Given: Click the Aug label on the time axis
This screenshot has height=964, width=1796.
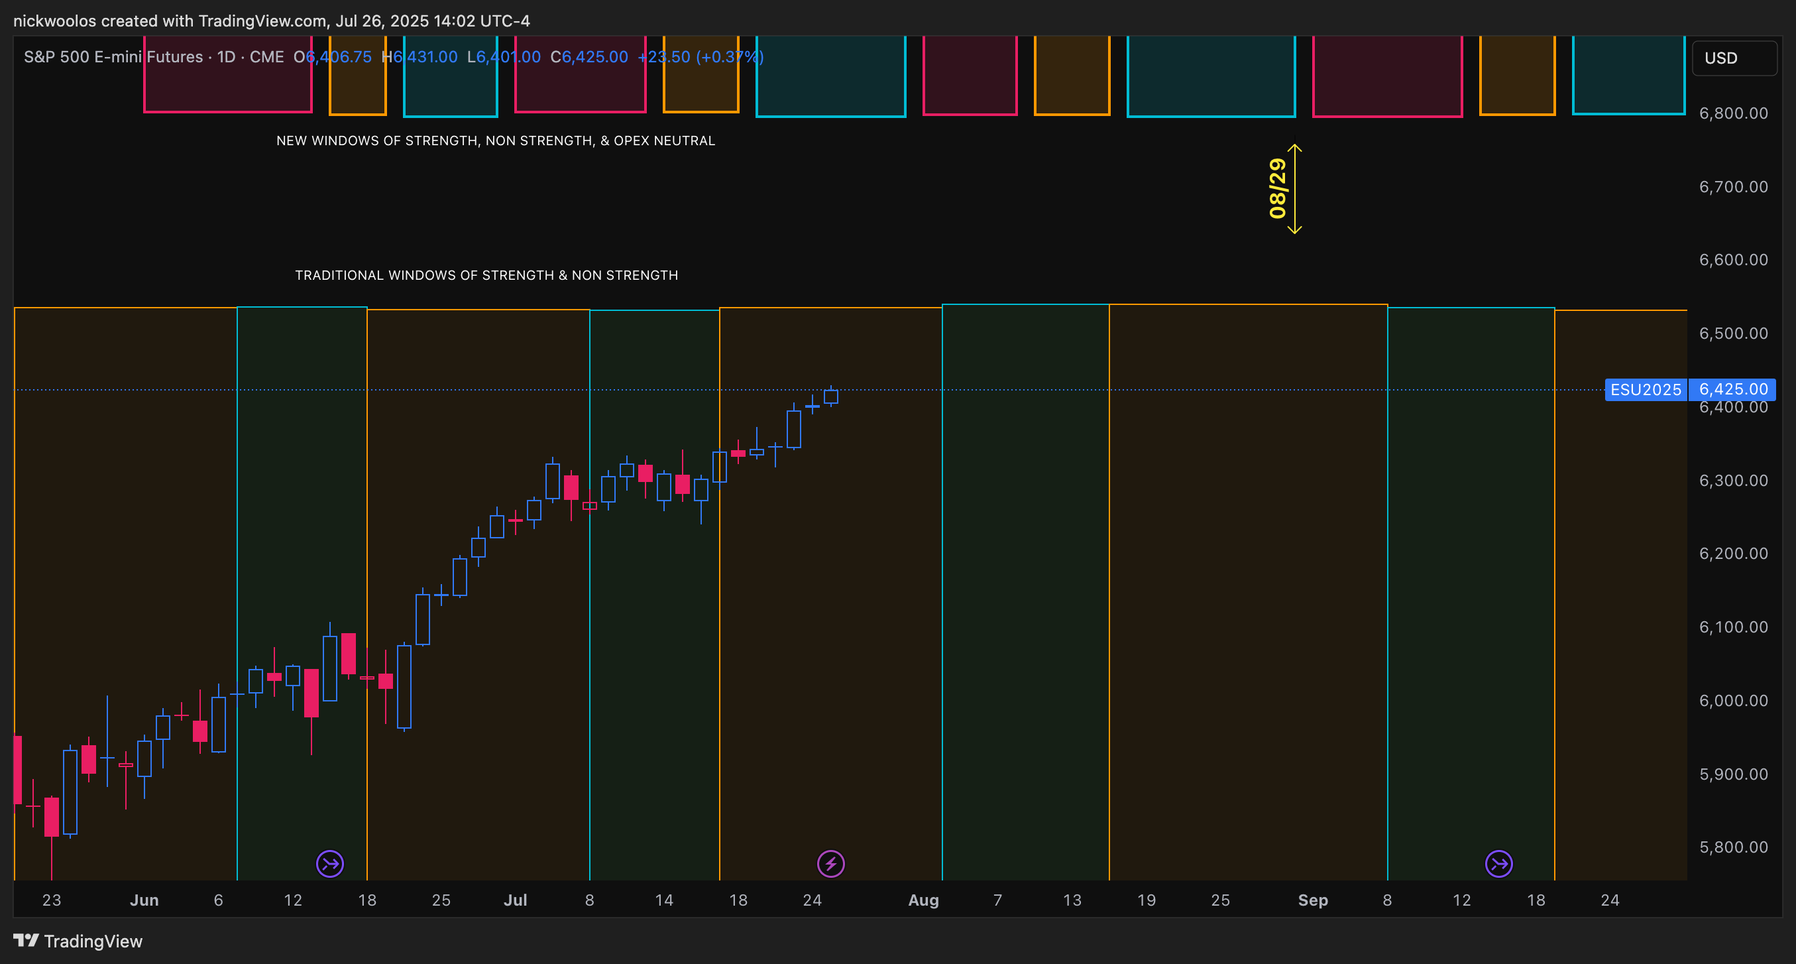Looking at the screenshot, I should pyautogui.click(x=923, y=900).
